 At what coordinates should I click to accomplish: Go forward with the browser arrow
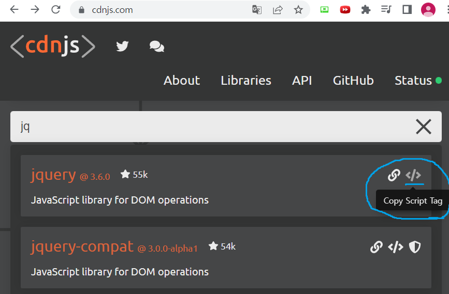(x=35, y=10)
